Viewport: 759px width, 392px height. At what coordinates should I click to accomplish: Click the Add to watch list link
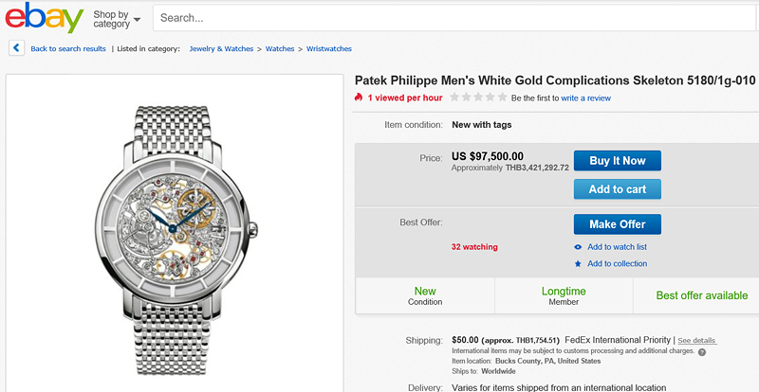coord(617,247)
